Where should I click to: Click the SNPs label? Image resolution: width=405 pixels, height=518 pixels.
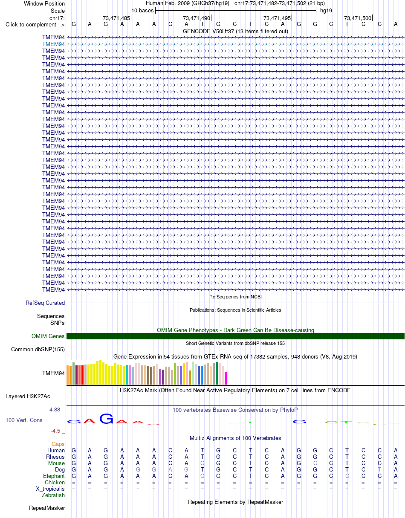(x=58, y=323)
